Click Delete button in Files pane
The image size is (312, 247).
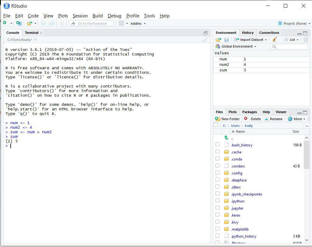(252, 119)
